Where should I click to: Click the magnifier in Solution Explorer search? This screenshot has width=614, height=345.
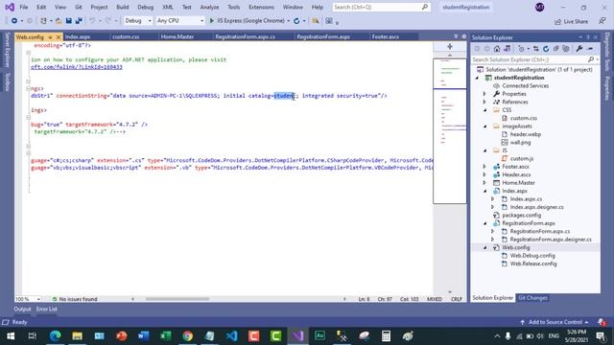tap(591, 59)
